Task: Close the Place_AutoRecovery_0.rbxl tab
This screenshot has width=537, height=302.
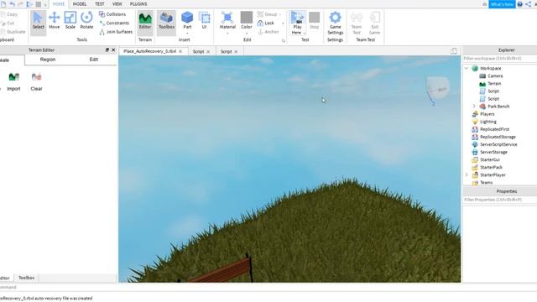Action: (x=180, y=51)
